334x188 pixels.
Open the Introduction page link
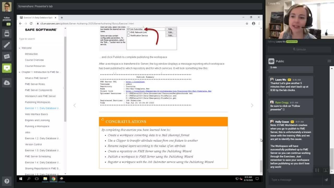31,54
